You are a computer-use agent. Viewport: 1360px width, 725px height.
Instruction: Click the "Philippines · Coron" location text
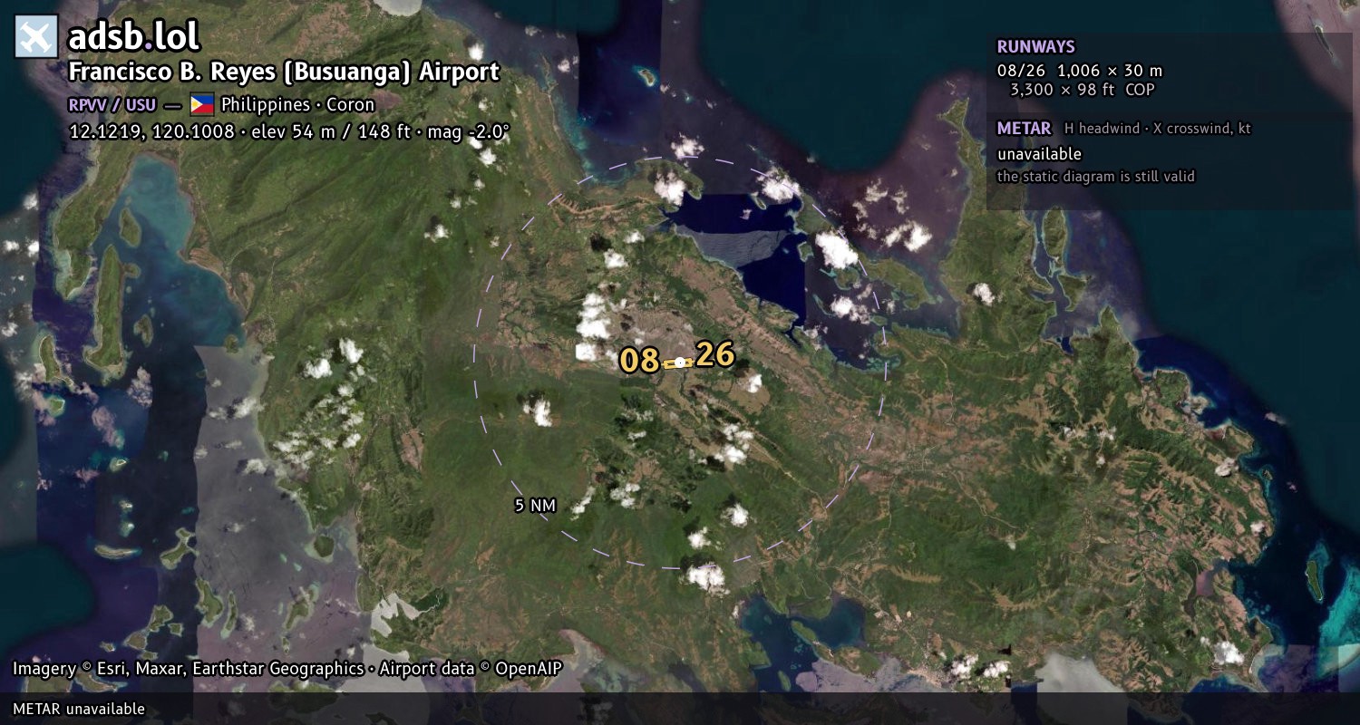point(298,105)
